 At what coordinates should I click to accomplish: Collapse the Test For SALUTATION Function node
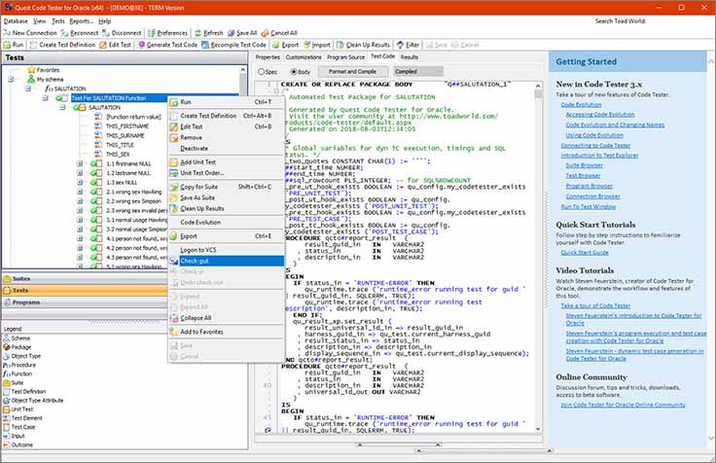(x=45, y=97)
